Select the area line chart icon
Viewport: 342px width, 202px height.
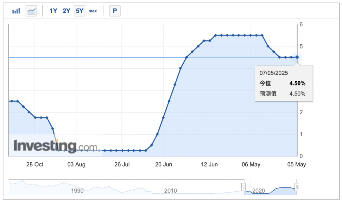[x=31, y=11]
